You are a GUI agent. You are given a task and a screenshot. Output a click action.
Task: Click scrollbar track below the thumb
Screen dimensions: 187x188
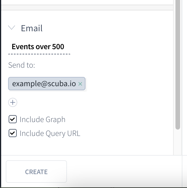[178, 142]
